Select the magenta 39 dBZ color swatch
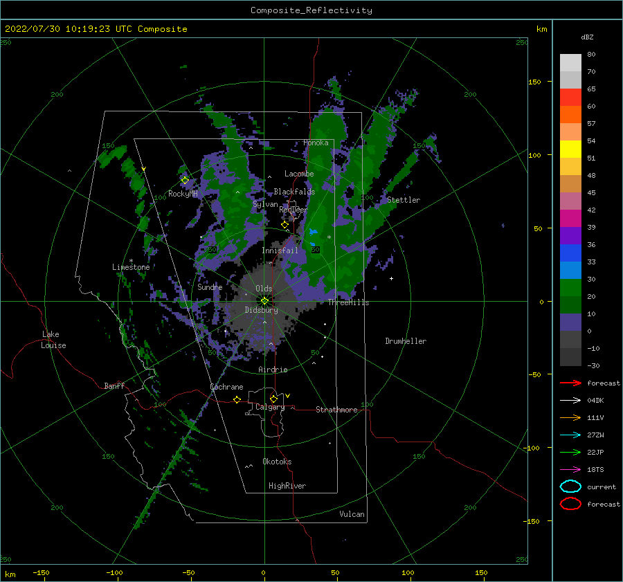 point(570,219)
